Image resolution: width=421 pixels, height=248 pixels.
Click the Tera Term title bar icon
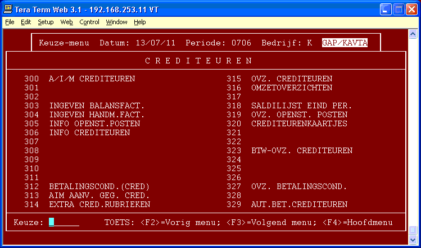tap(8, 8)
